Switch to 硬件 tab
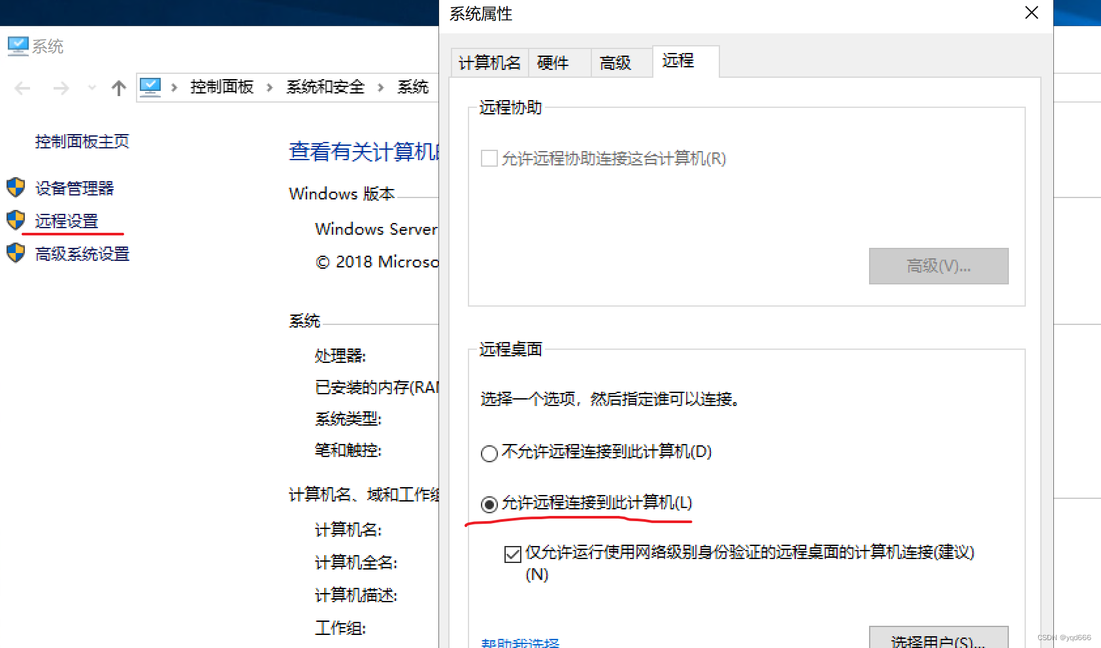This screenshot has height=648, width=1101. coord(559,63)
